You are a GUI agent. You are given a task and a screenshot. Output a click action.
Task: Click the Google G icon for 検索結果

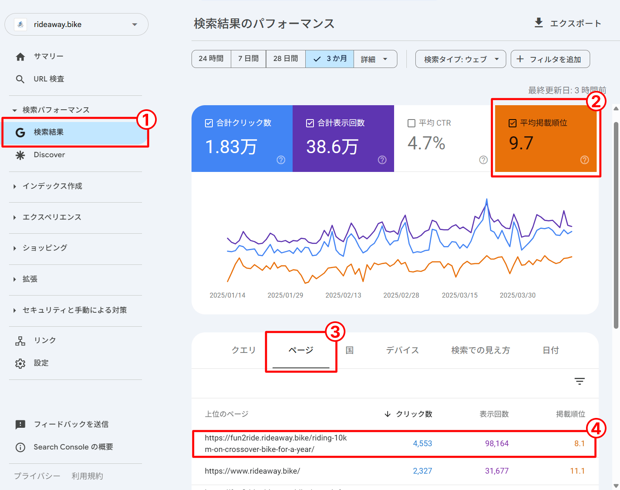click(x=20, y=132)
